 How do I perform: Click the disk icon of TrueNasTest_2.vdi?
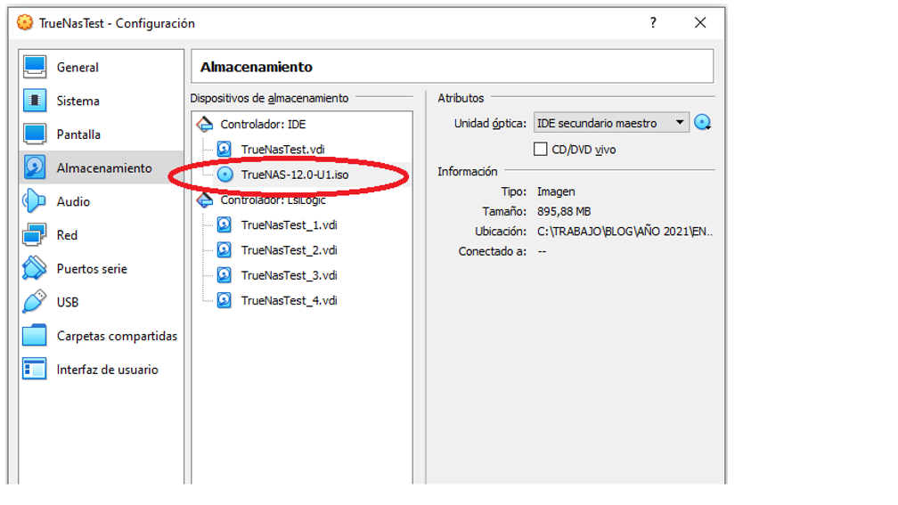pyautogui.click(x=224, y=250)
